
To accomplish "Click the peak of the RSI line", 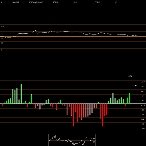I will (x=35, y=30).
